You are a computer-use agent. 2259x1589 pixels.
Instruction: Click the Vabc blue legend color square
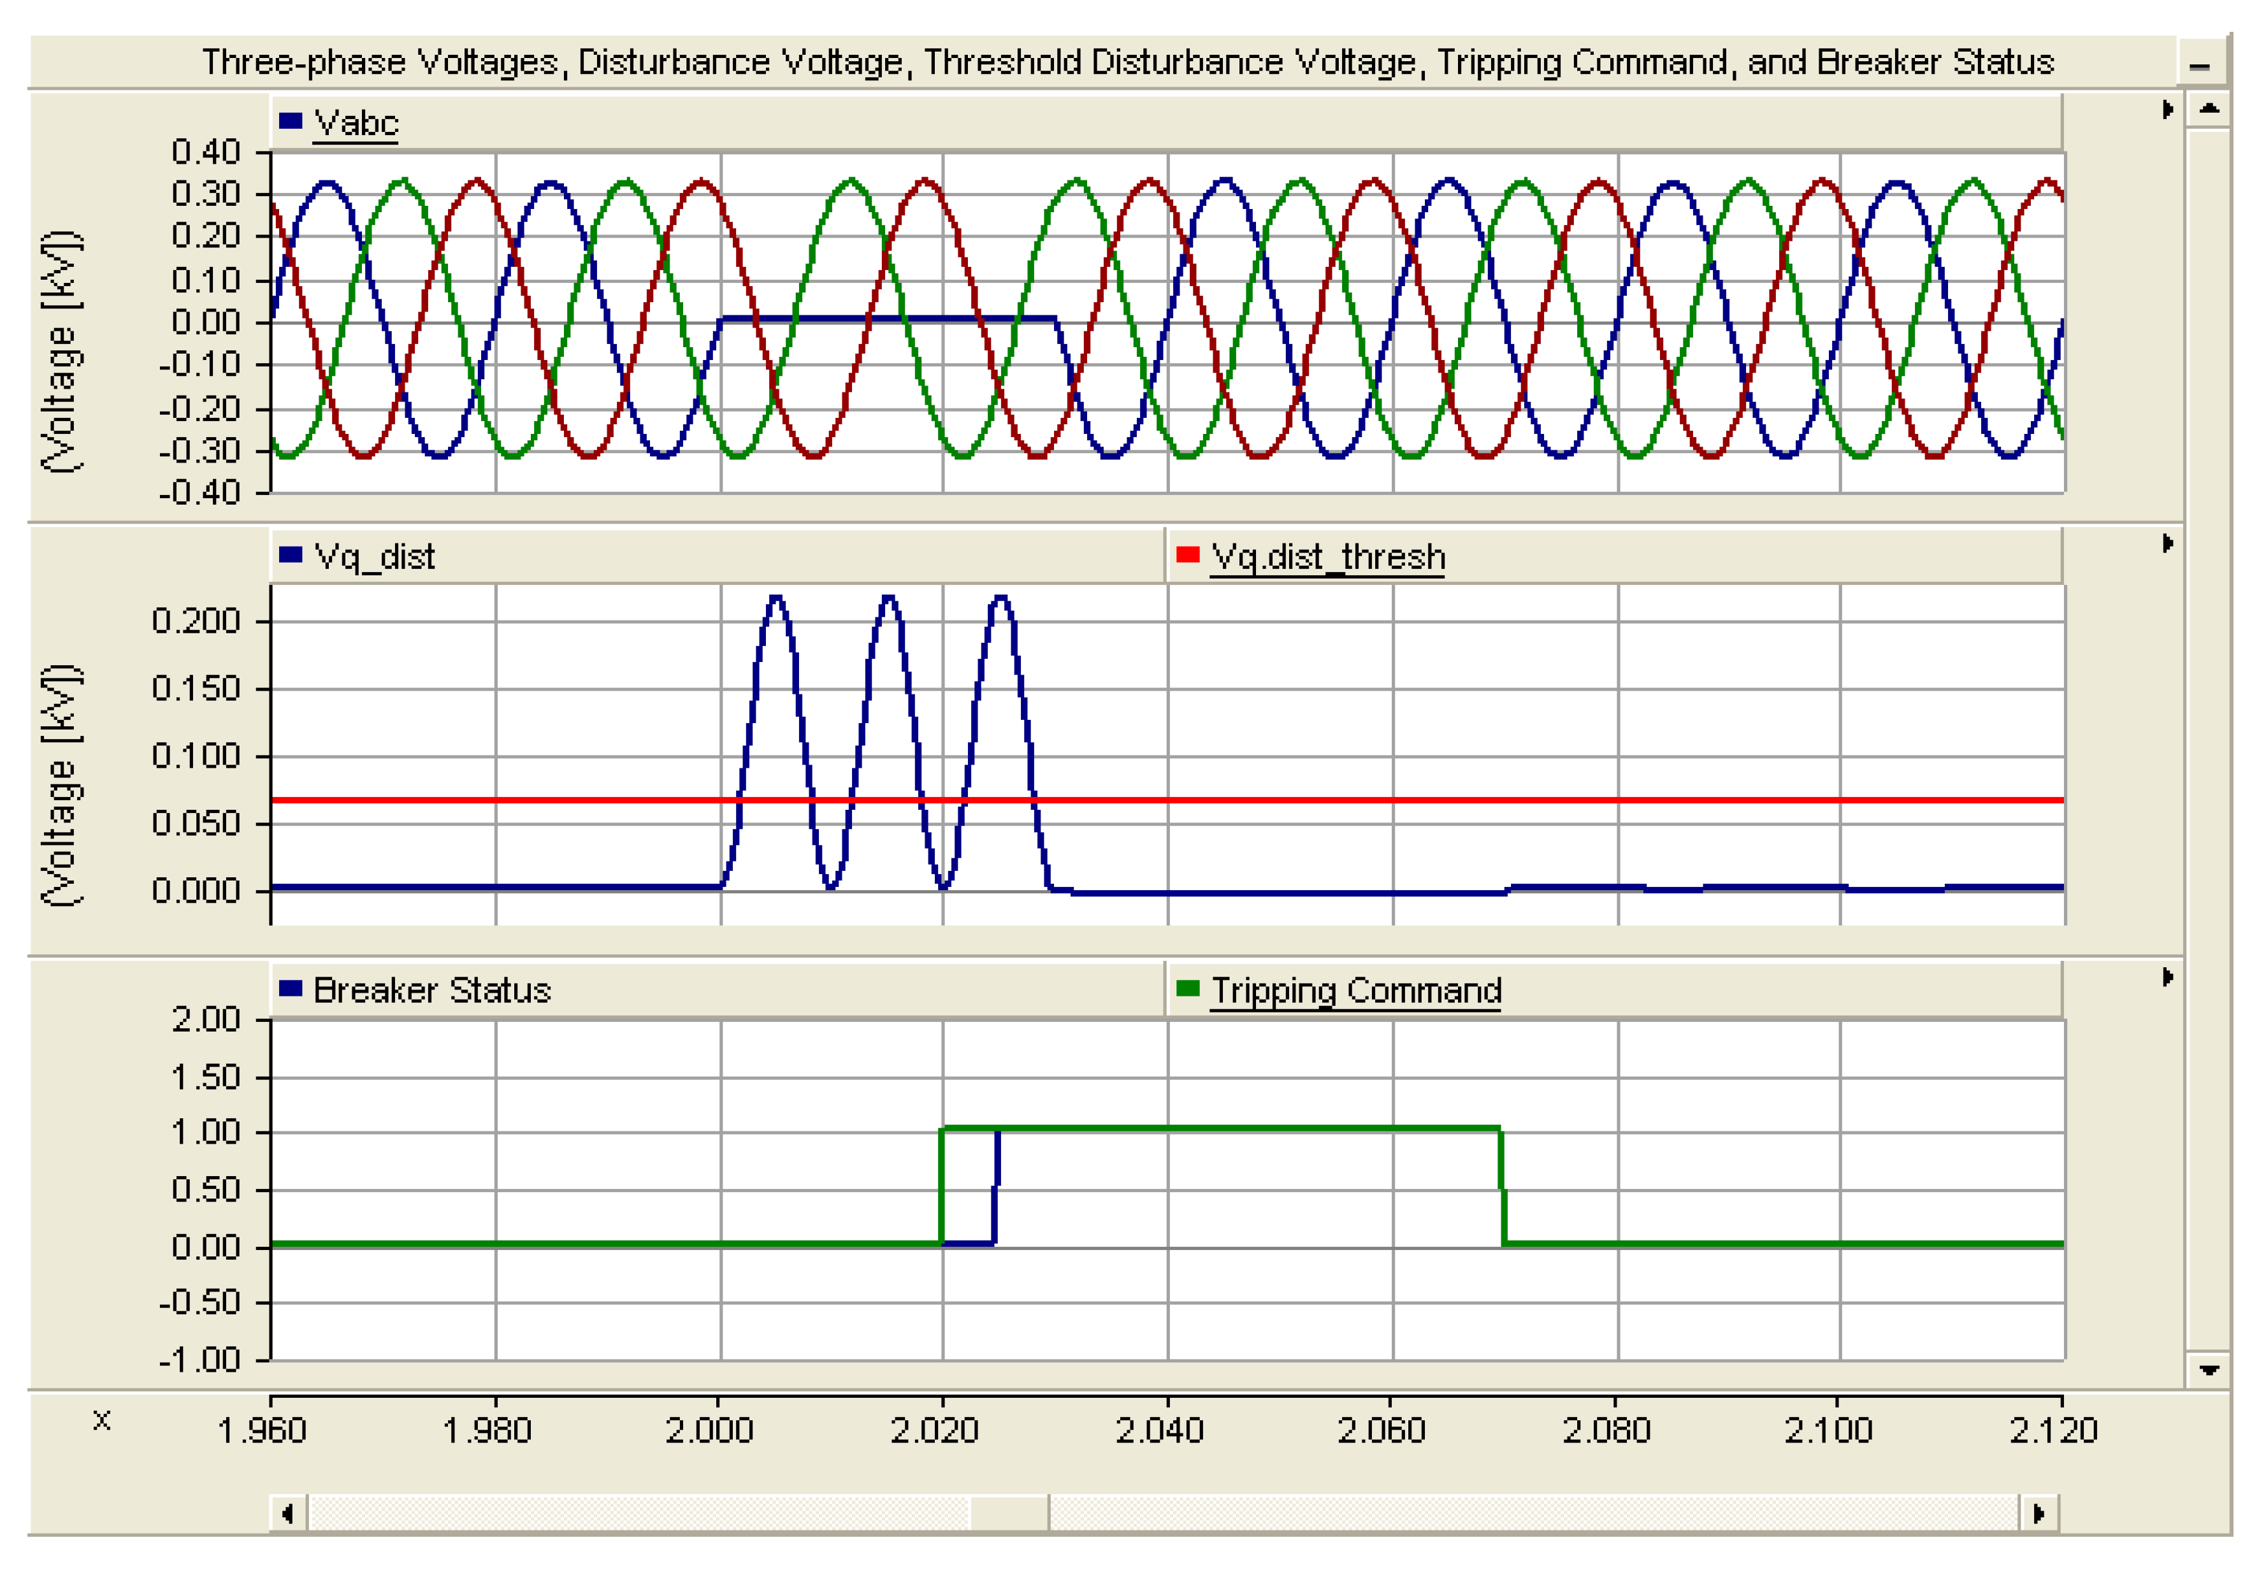click(290, 121)
